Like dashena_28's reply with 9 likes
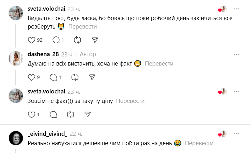Screen dimensions: 250x153 [32, 77]
